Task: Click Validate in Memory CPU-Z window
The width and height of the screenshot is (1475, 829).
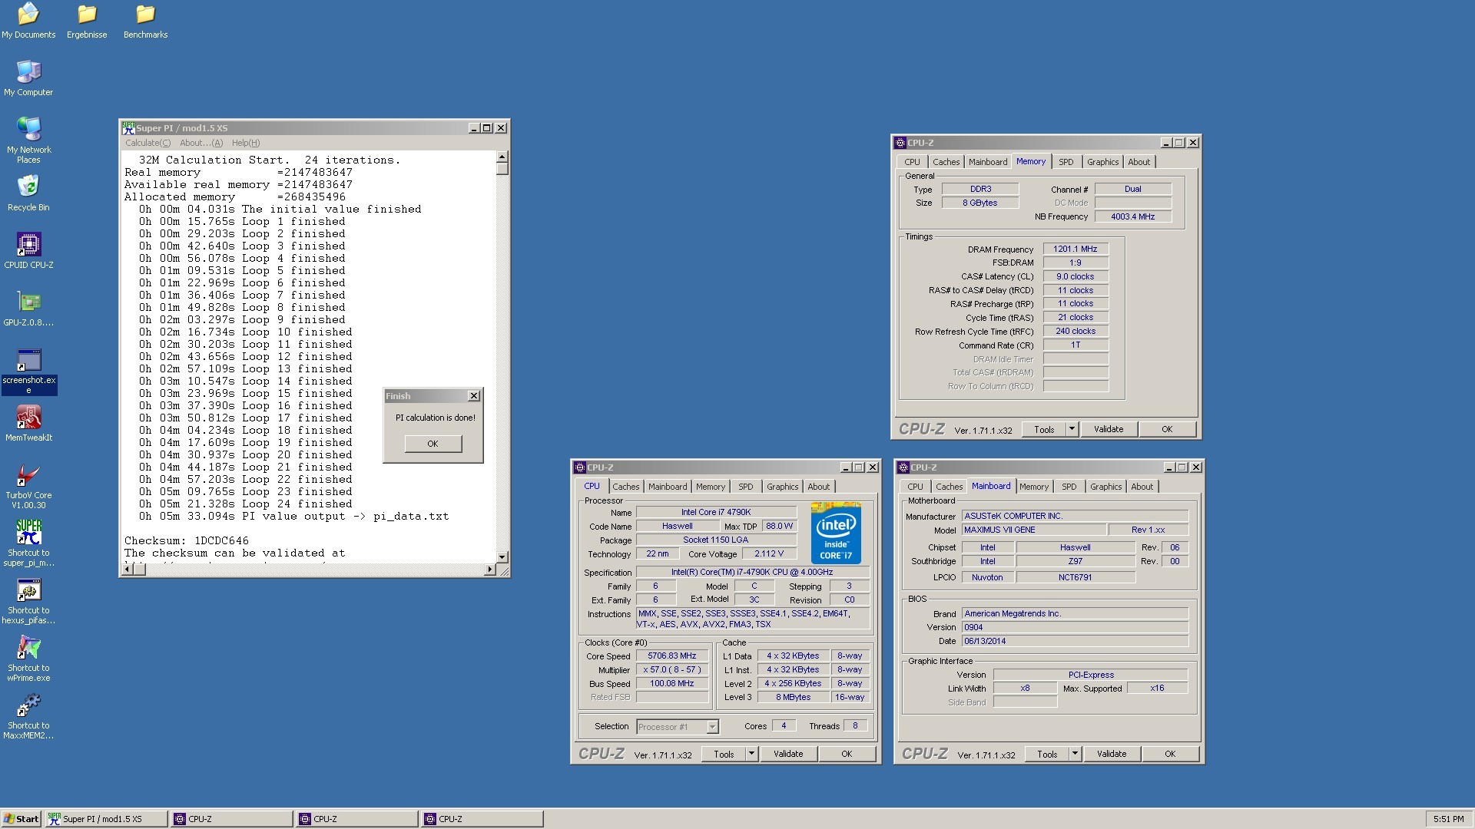Action: (x=1109, y=429)
